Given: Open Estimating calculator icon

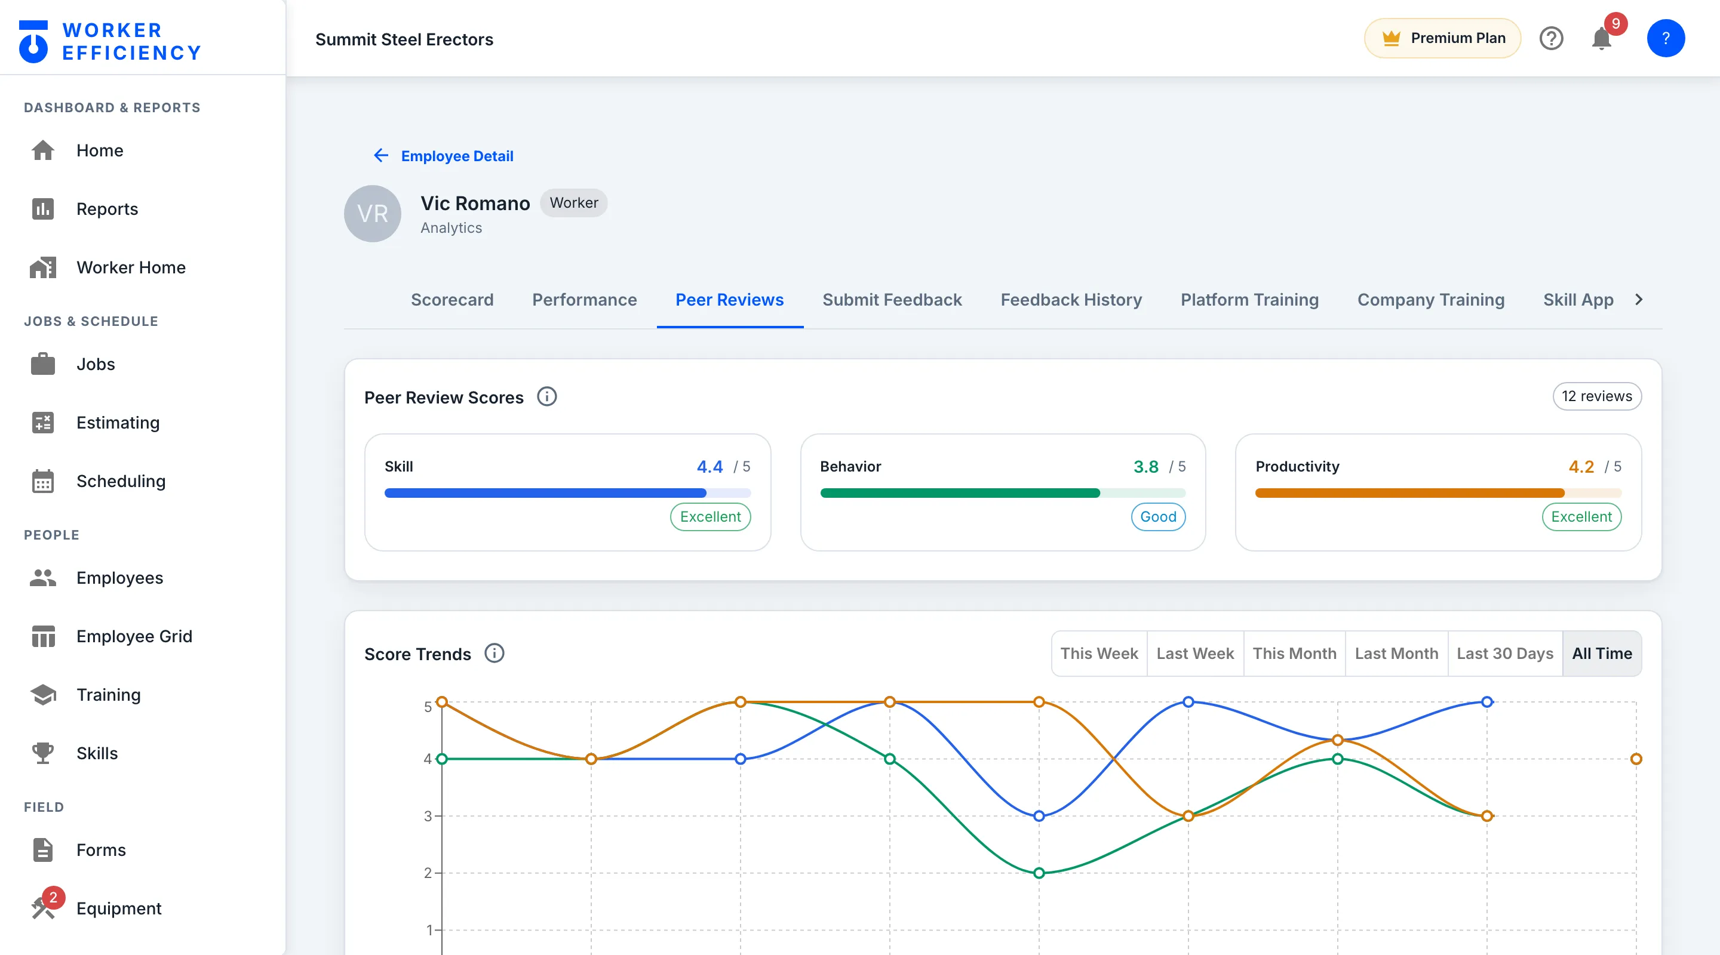Looking at the screenshot, I should click(43, 423).
